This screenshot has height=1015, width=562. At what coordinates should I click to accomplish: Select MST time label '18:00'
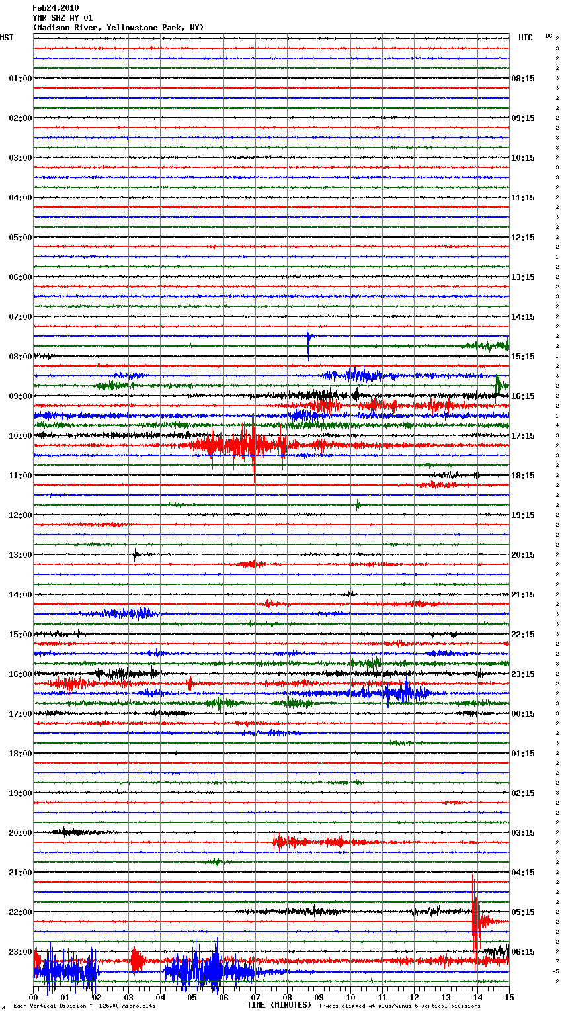coord(20,754)
